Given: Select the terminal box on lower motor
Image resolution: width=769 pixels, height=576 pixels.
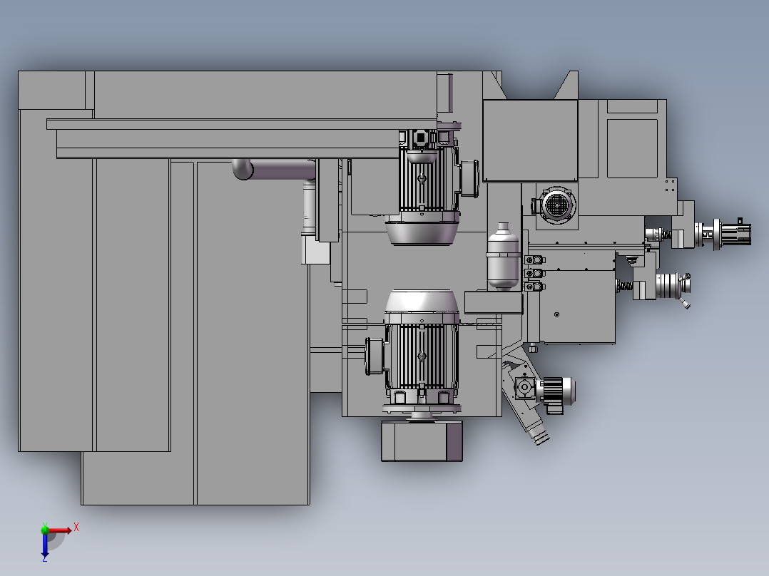Looking at the screenshot, I should [x=375, y=356].
